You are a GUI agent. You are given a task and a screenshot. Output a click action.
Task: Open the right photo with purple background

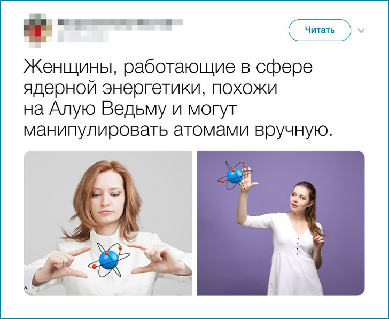(281, 223)
